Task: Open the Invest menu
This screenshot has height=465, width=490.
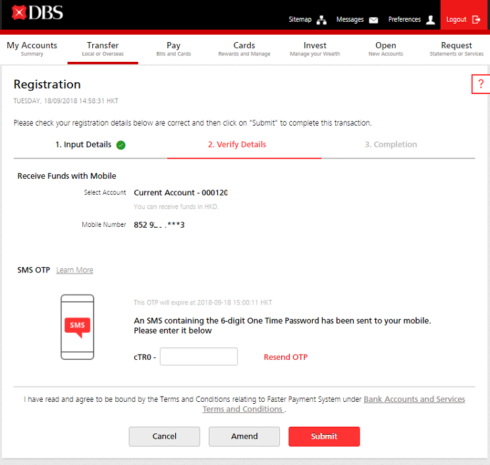Action: tap(315, 49)
